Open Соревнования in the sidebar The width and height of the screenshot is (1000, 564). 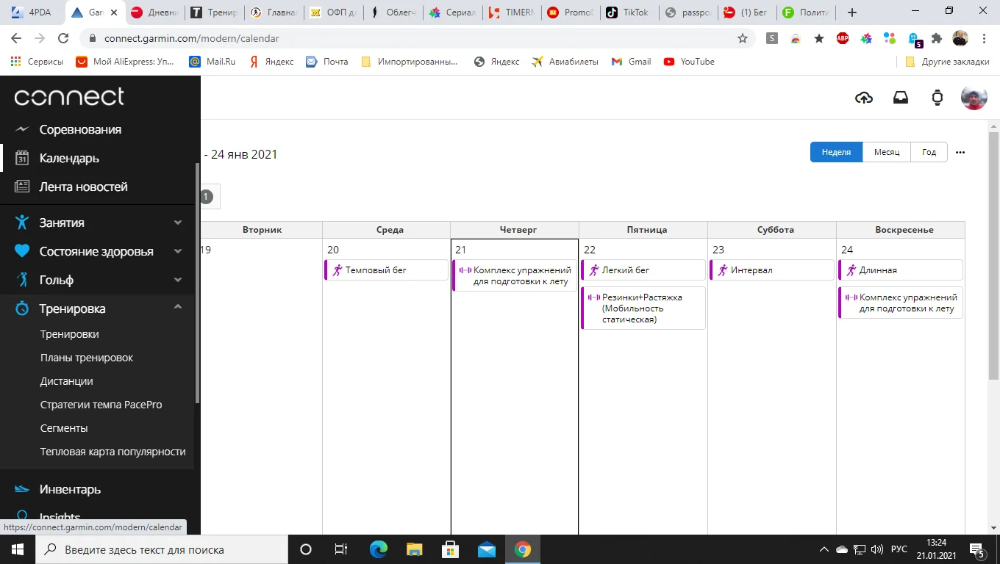[x=80, y=129]
